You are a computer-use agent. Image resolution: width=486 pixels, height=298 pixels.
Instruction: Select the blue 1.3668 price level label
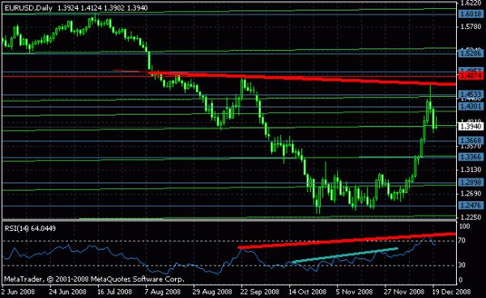471,141
